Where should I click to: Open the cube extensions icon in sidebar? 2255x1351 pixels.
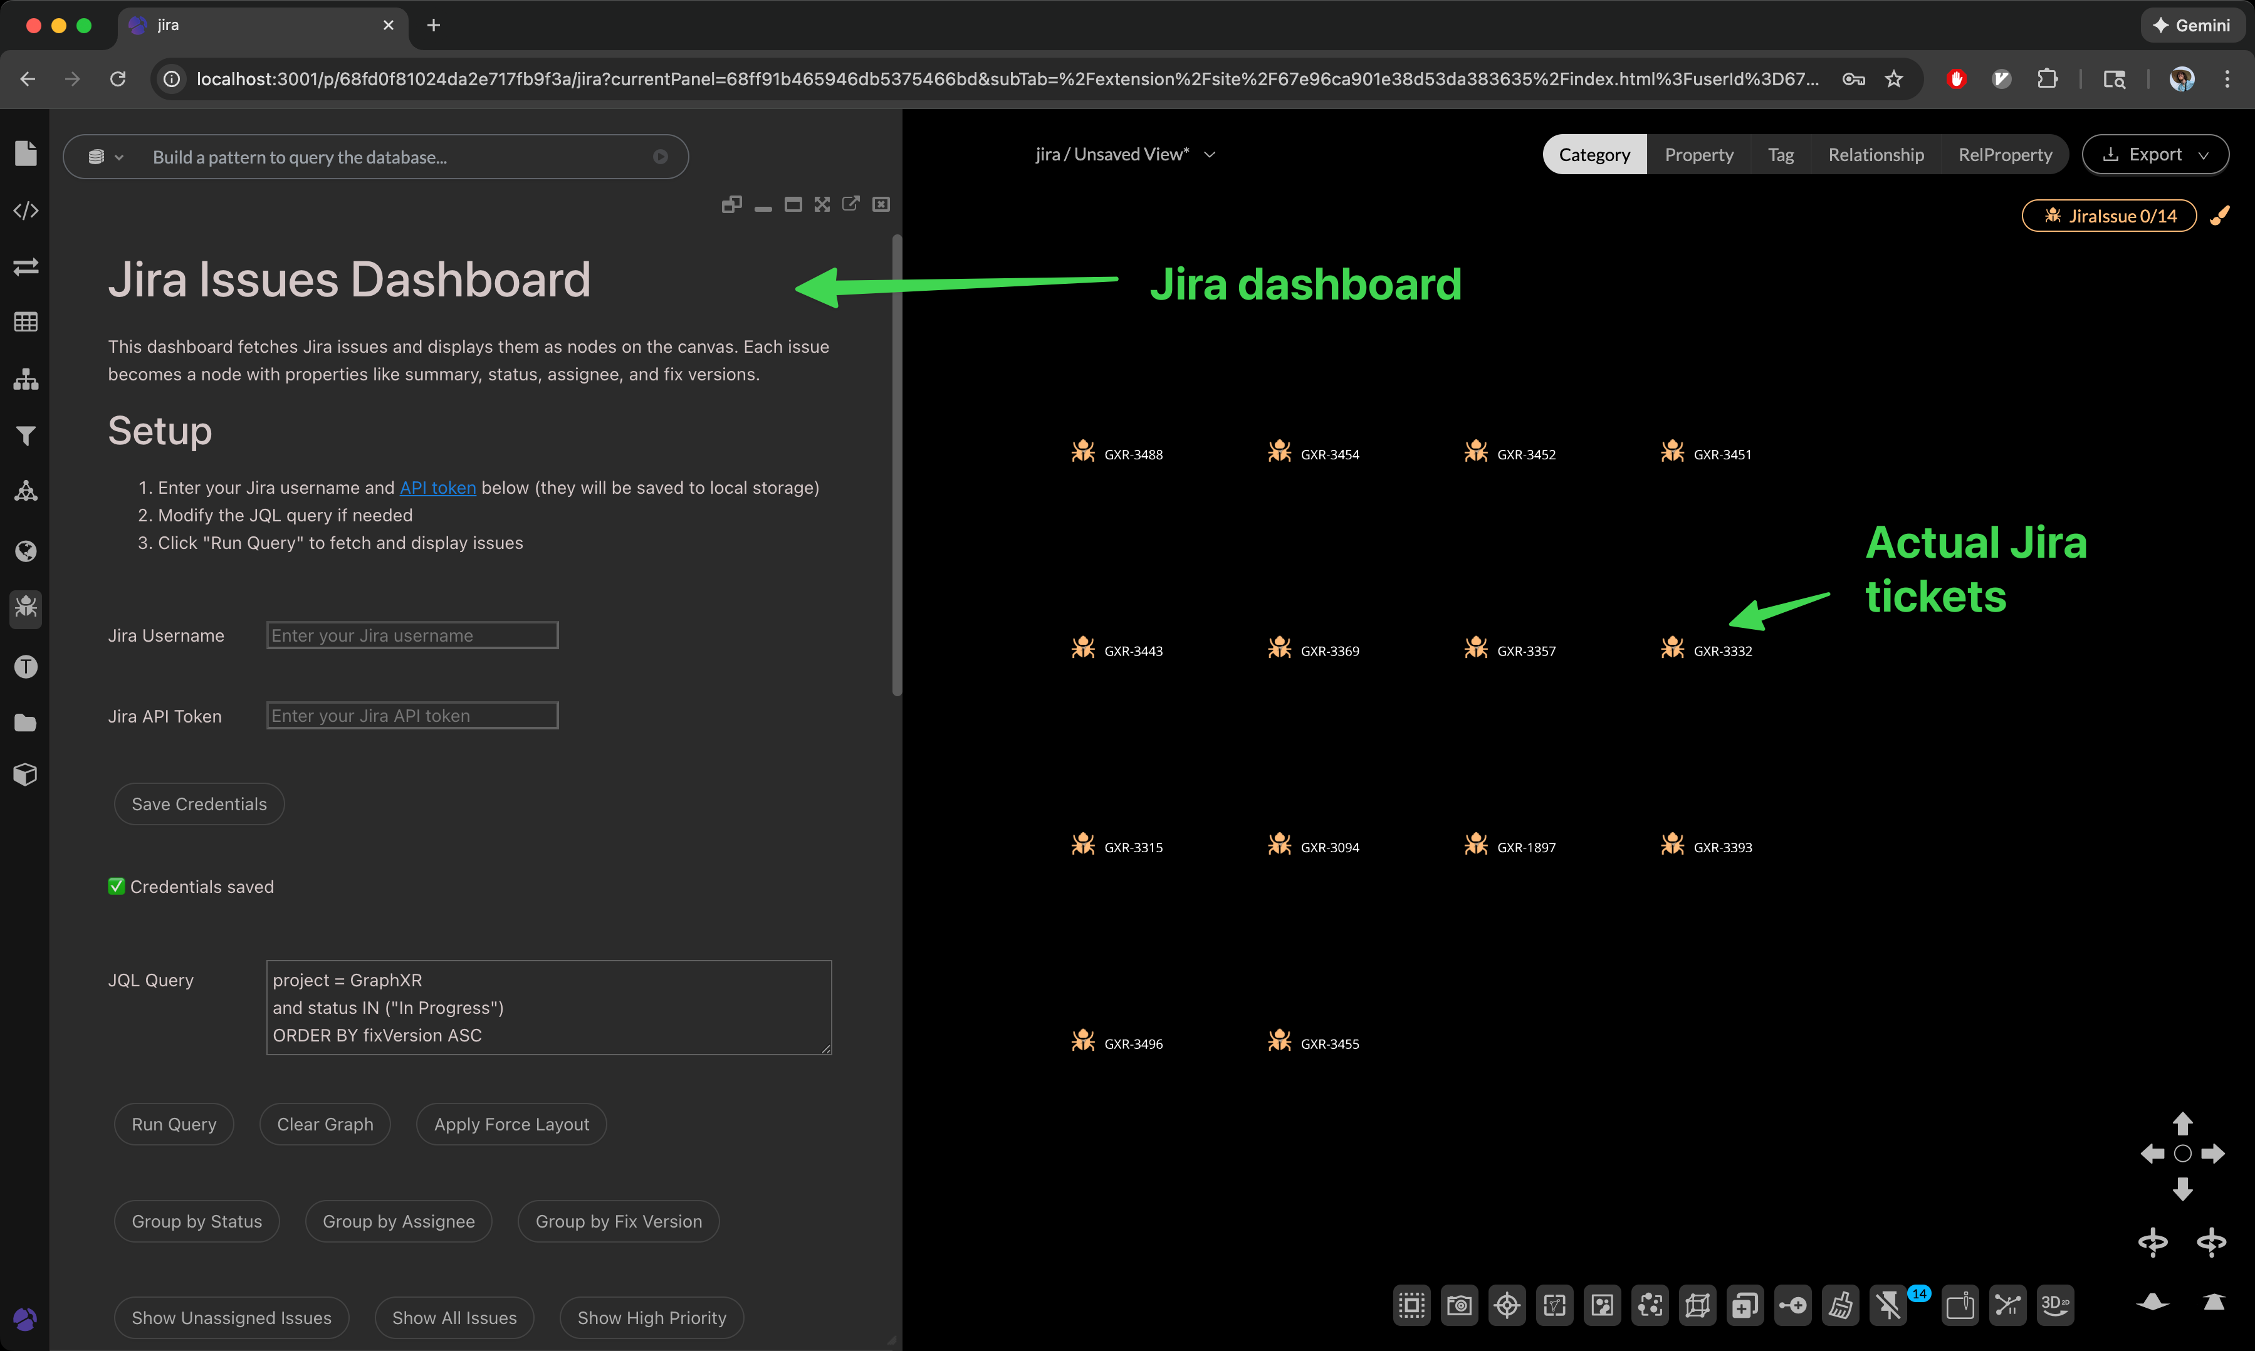[x=26, y=775]
